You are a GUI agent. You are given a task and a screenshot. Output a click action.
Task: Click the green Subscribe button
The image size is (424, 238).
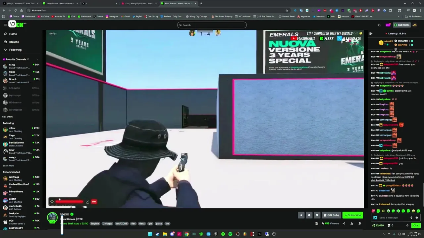coord(352,215)
